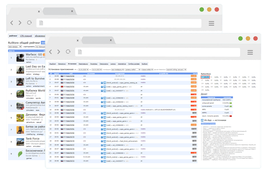Open the CTR позиций tab in the rear window
The image size is (269, 175).
(26, 36)
